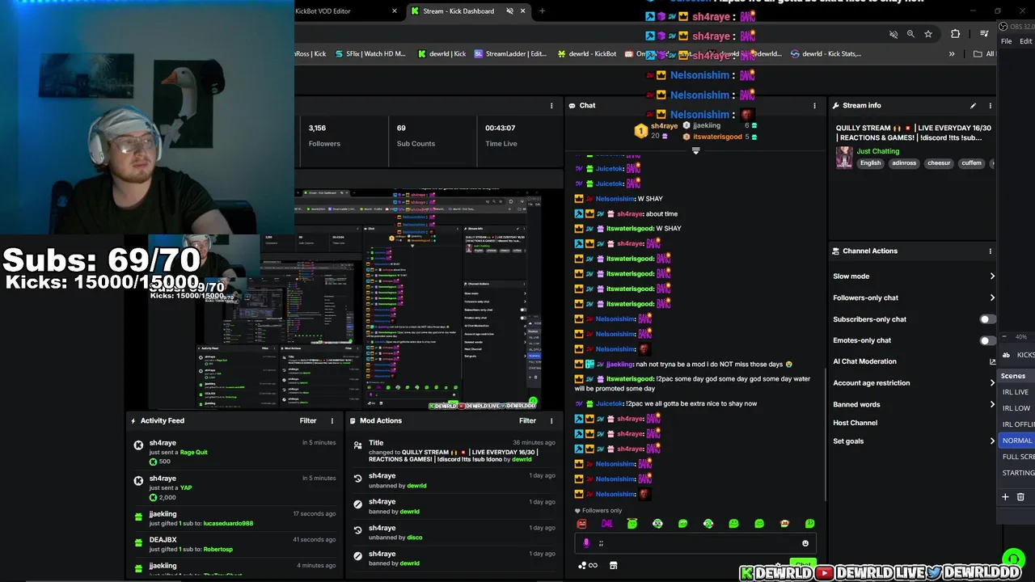Open the dewrld | Kick bookmark
The width and height of the screenshot is (1035, 582).
click(x=442, y=54)
